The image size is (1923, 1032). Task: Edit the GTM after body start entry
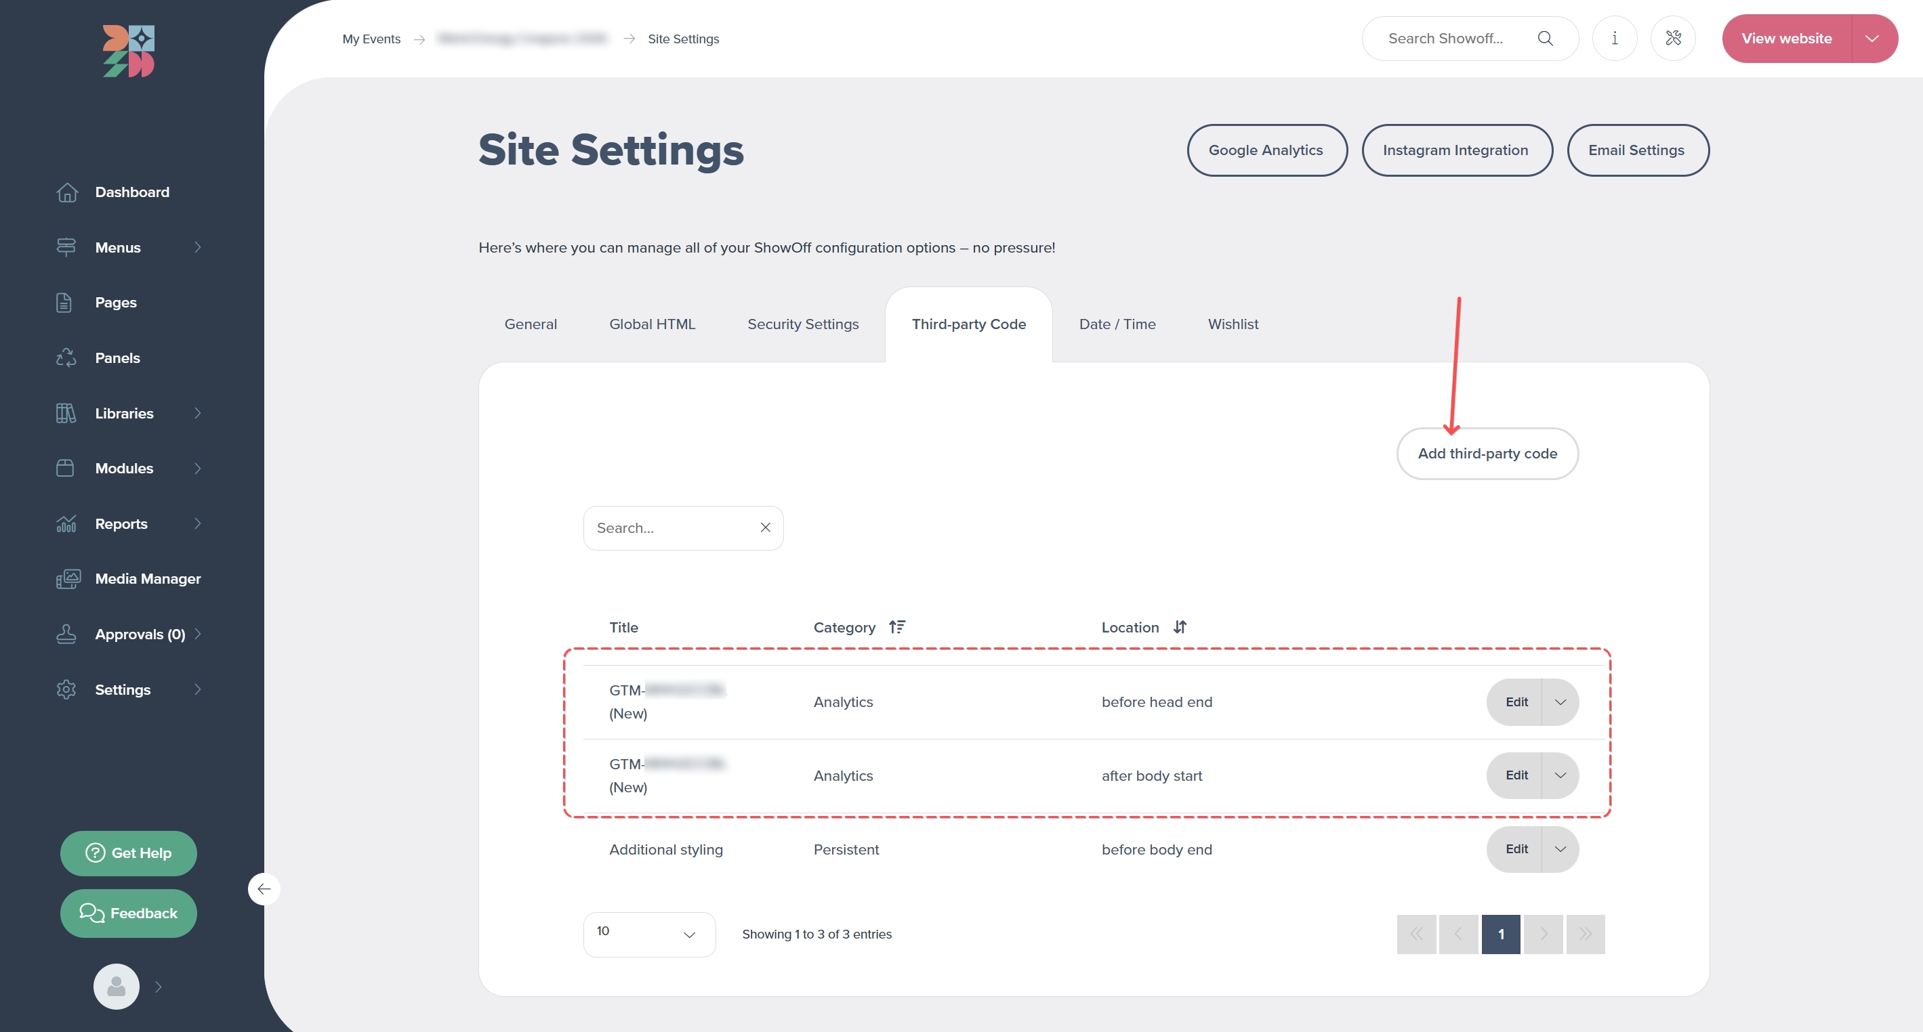(x=1515, y=775)
